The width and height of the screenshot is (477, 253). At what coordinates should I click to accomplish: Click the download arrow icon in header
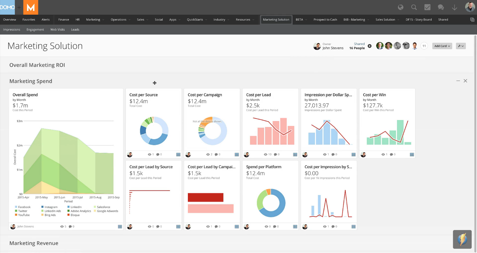coord(454,7)
